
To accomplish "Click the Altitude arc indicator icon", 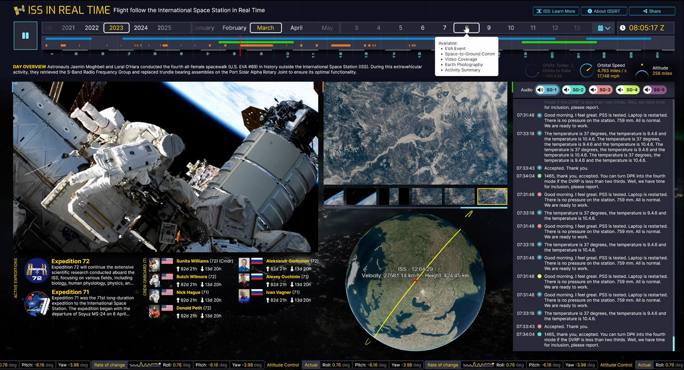I will (x=642, y=71).
